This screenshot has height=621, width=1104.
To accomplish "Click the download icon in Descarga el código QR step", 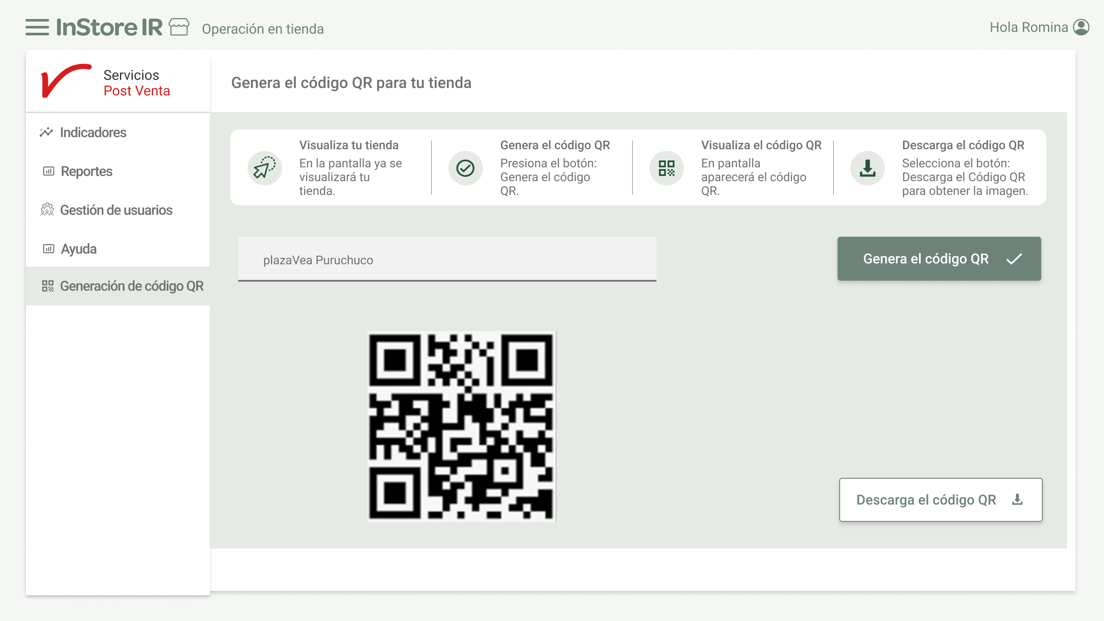I will click(867, 168).
